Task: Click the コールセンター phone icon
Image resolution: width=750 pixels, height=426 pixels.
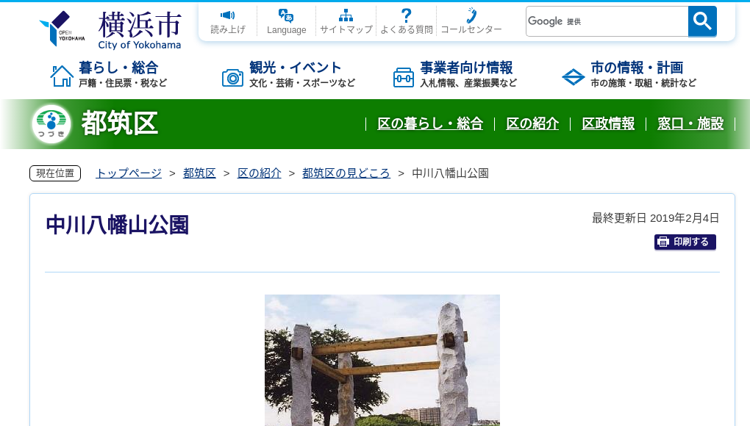Action: 471,15
